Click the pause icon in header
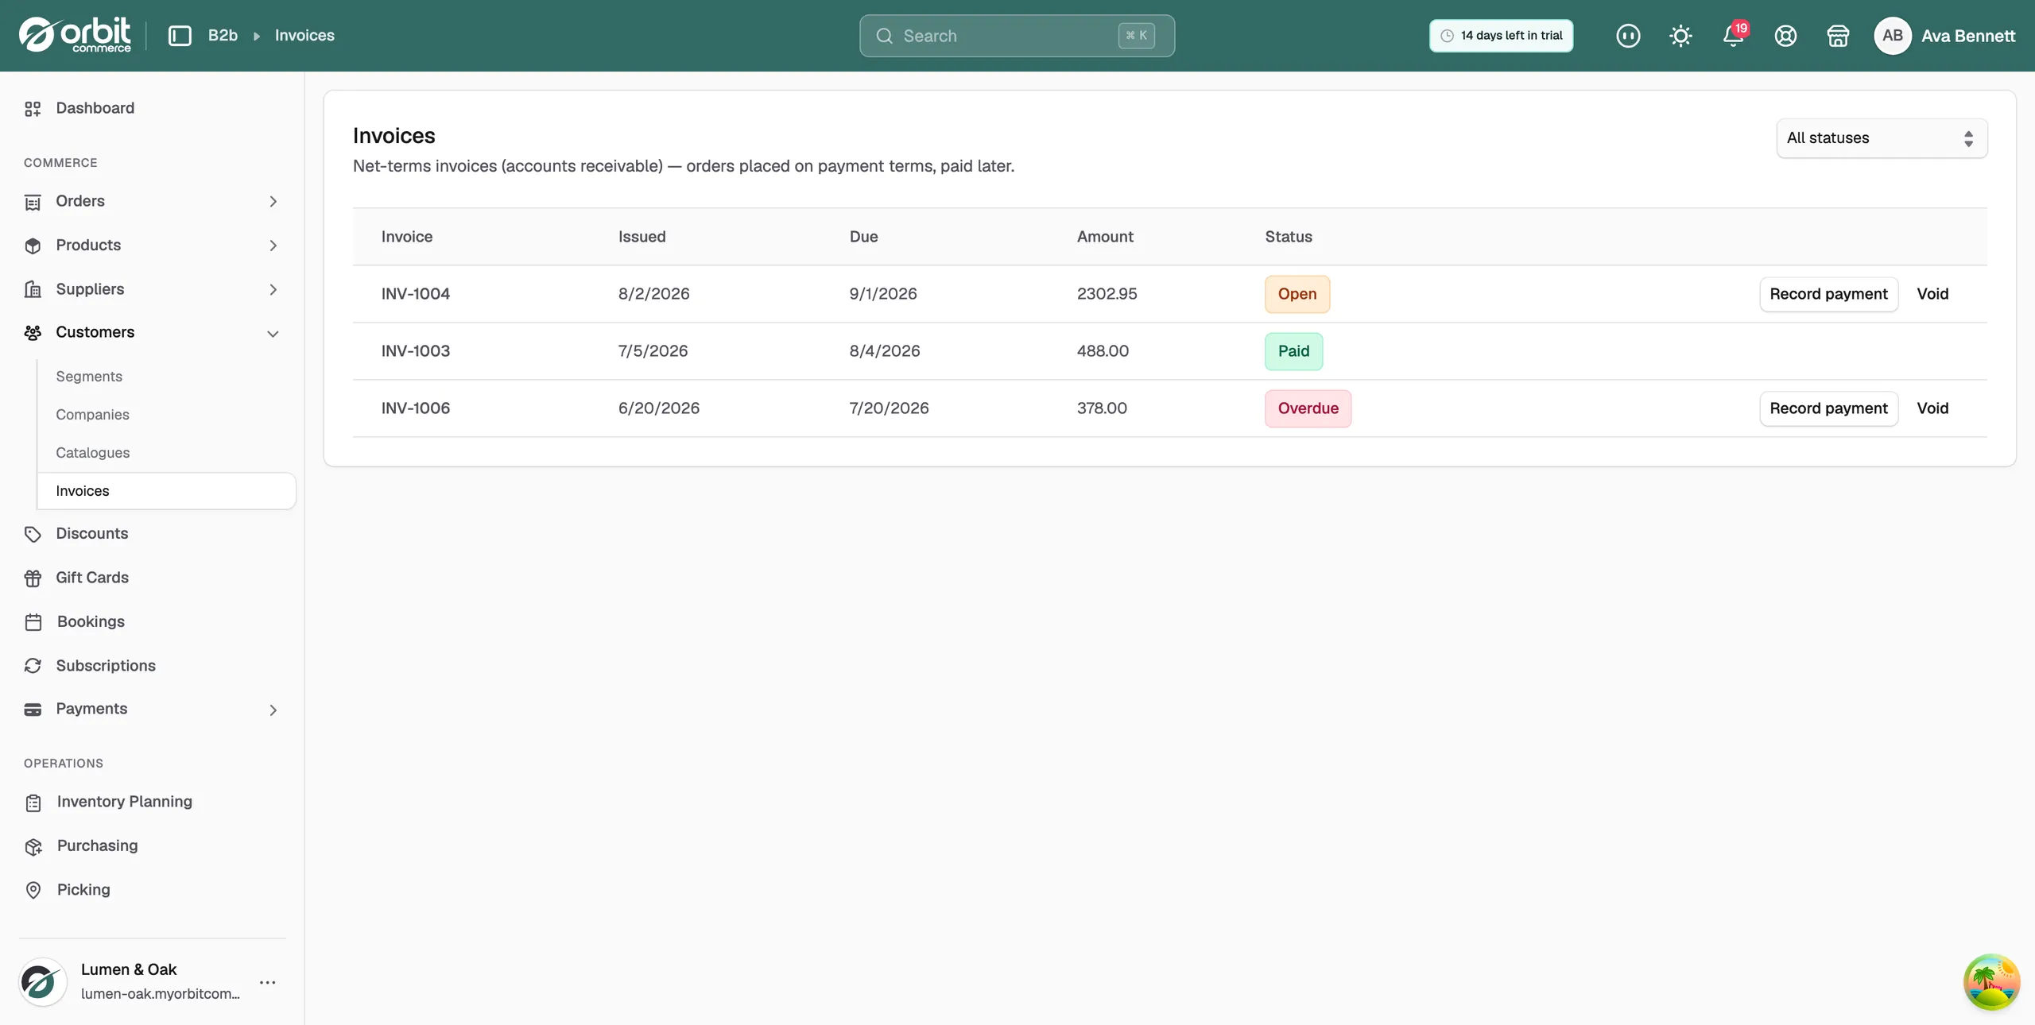The image size is (2035, 1025). click(x=1628, y=36)
